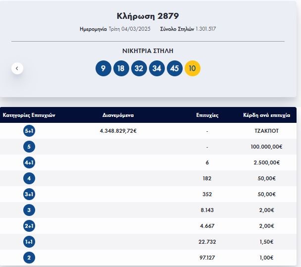The width and height of the screenshot is (301, 267).
Task: Click winning number ball 32
Action: coord(139,68)
